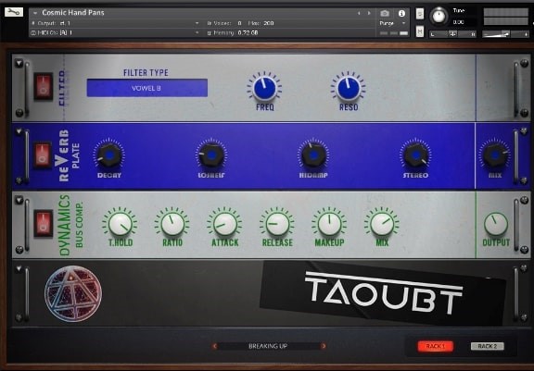Click the Filter FREQ knob
Image resolution: width=534 pixels, height=371 pixels.
pyautogui.click(x=264, y=88)
